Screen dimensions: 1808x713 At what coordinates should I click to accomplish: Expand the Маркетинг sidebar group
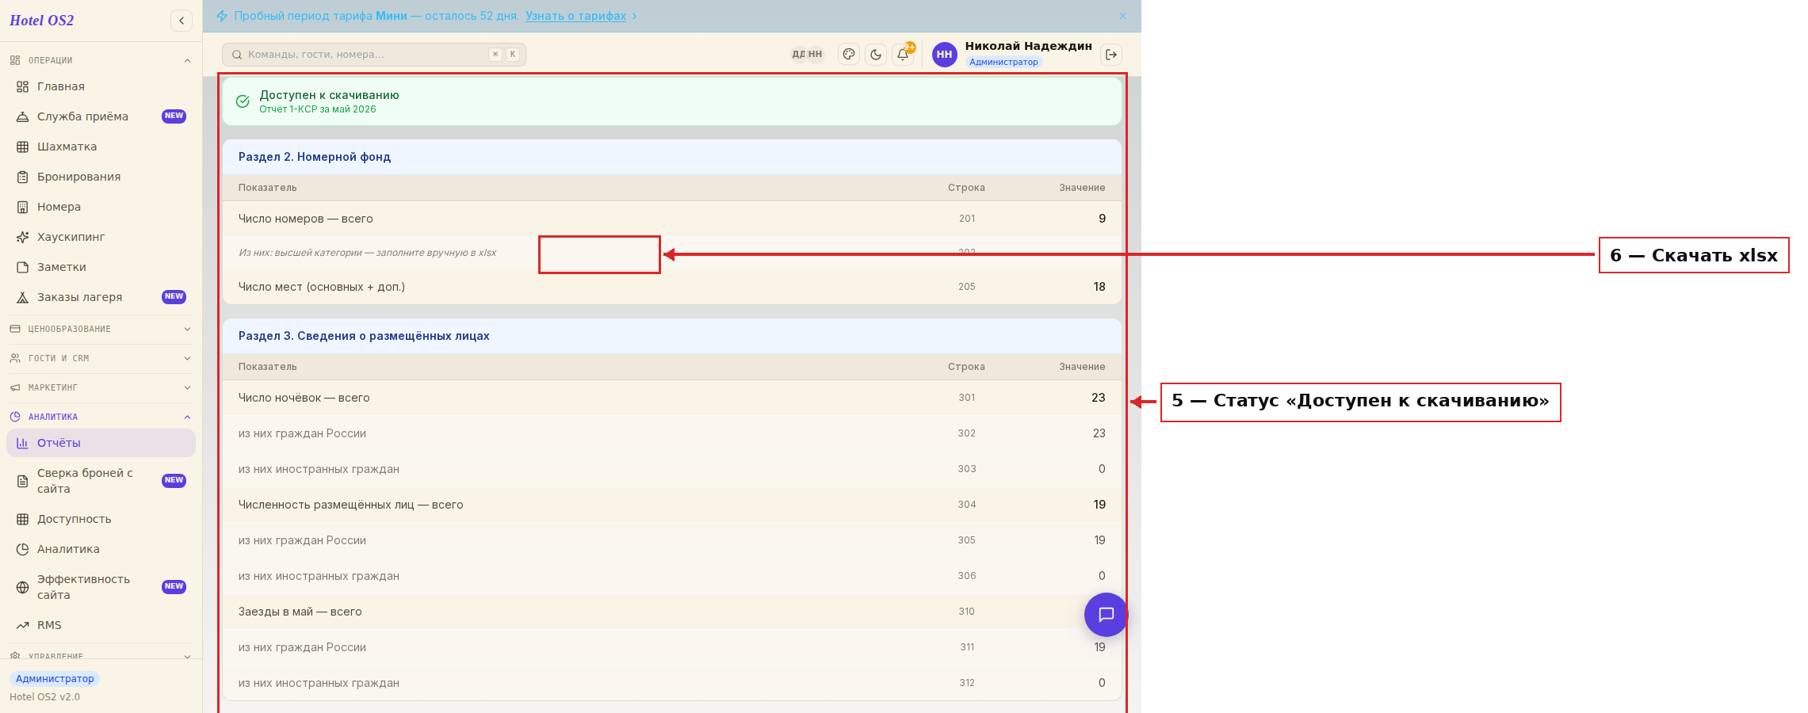(101, 387)
